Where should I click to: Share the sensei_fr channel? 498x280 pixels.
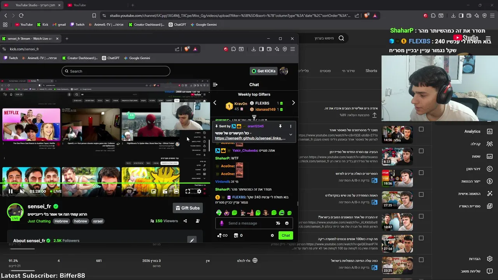[185, 221]
